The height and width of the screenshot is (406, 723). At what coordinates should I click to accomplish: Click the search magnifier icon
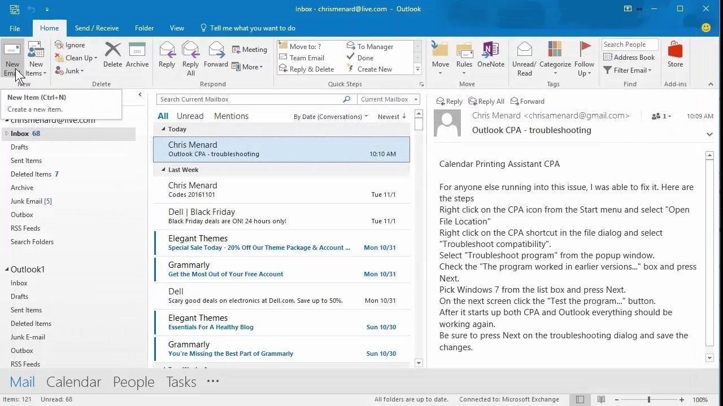tap(347, 99)
